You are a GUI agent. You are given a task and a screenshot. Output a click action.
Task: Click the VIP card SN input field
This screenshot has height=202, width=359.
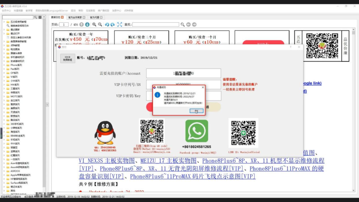coord(184,85)
